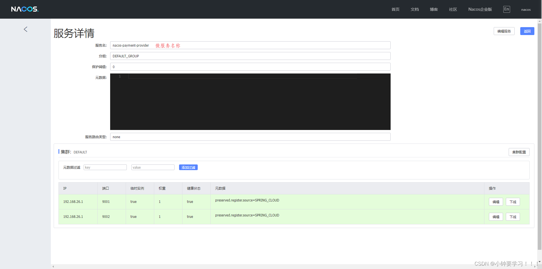
Task: Click the 保护阈值 input field
Action: [250, 67]
